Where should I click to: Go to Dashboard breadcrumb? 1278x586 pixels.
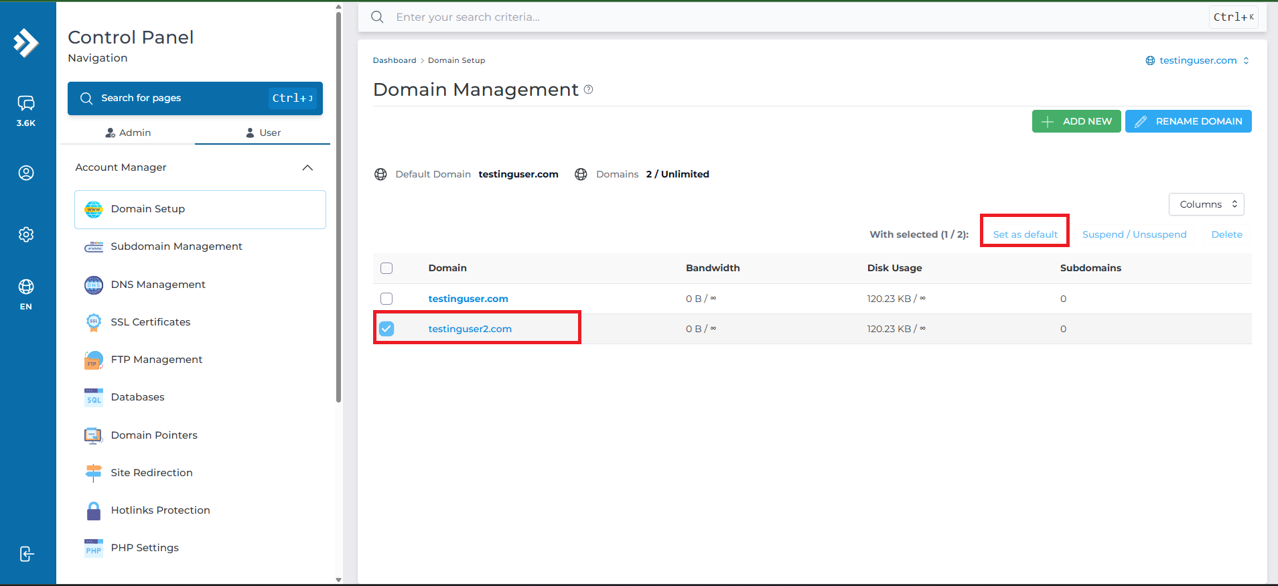(395, 60)
